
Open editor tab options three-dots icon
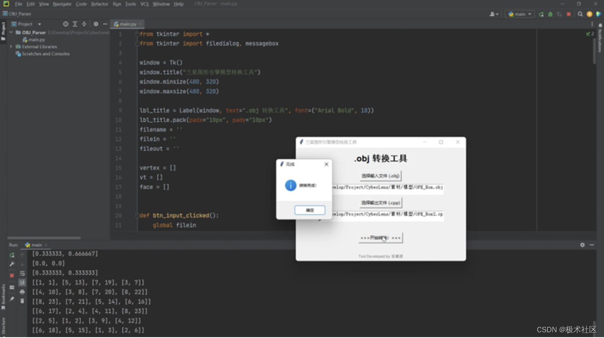pyautogui.click(x=592, y=24)
